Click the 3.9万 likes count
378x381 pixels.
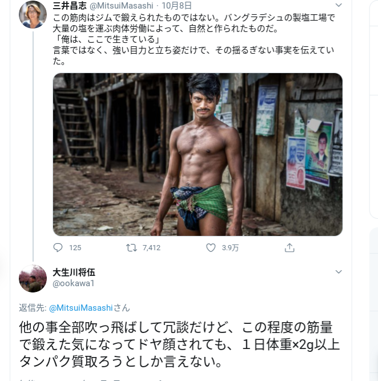pos(230,247)
